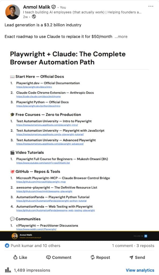The width and height of the screenshot is (159, 275).
Task: Open the reddit r/Playwright link
Action: click(36, 229)
